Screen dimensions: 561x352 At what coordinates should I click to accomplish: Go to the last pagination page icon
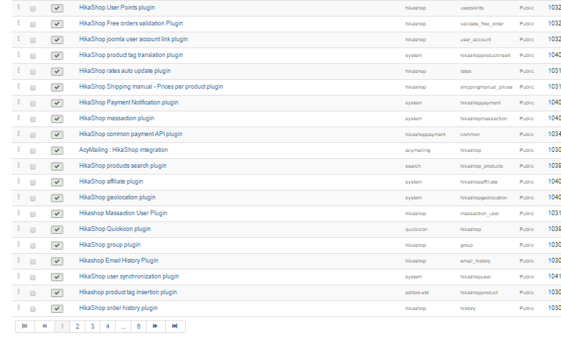tap(175, 327)
